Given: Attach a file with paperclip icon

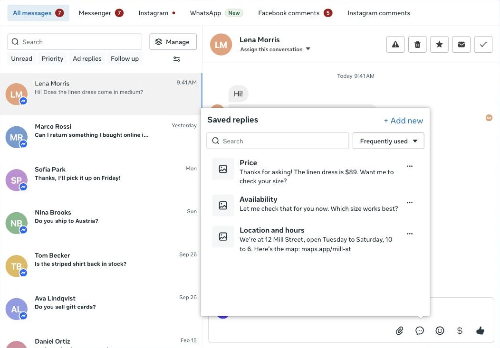Looking at the screenshot, I should pyautogui.click(x=399, y=331).
